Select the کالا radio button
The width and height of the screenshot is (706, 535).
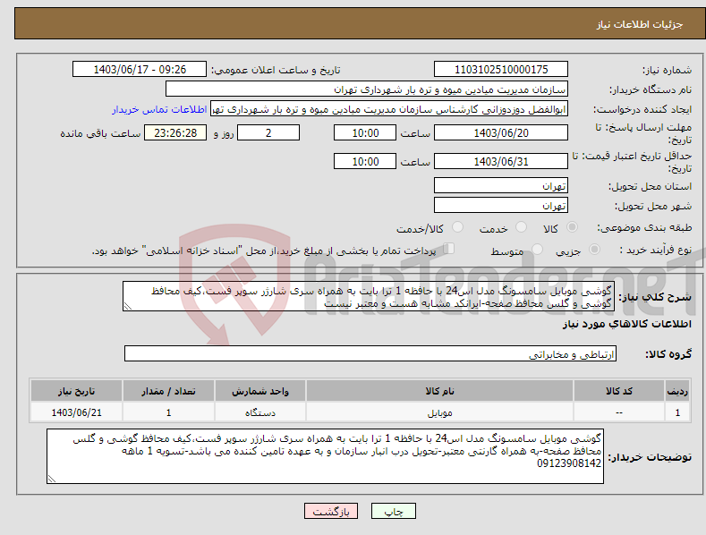tap(572, 227)
